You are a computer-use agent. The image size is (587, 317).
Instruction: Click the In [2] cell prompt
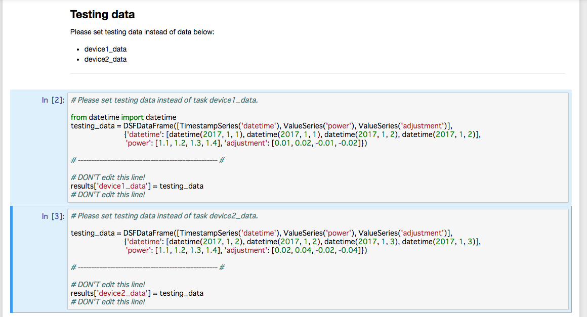(x=53, y=100)
